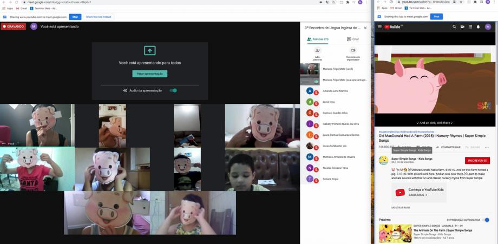The width and height of the screenshot is (498, 244).
Task: Bookmark the YouTube page with star icon
Action: coord(461,2)
